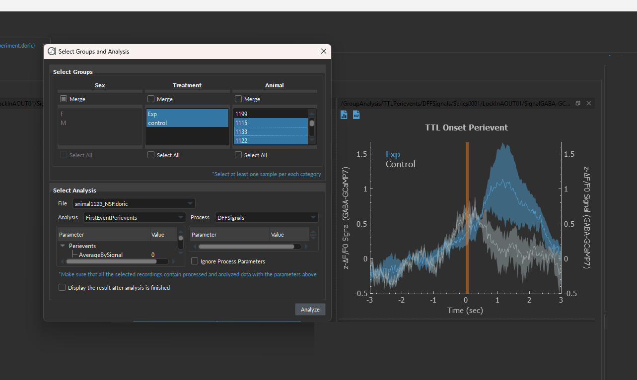
Task: Open the Process dropdown DFFSignals
Action: click(x=266, y=217)
